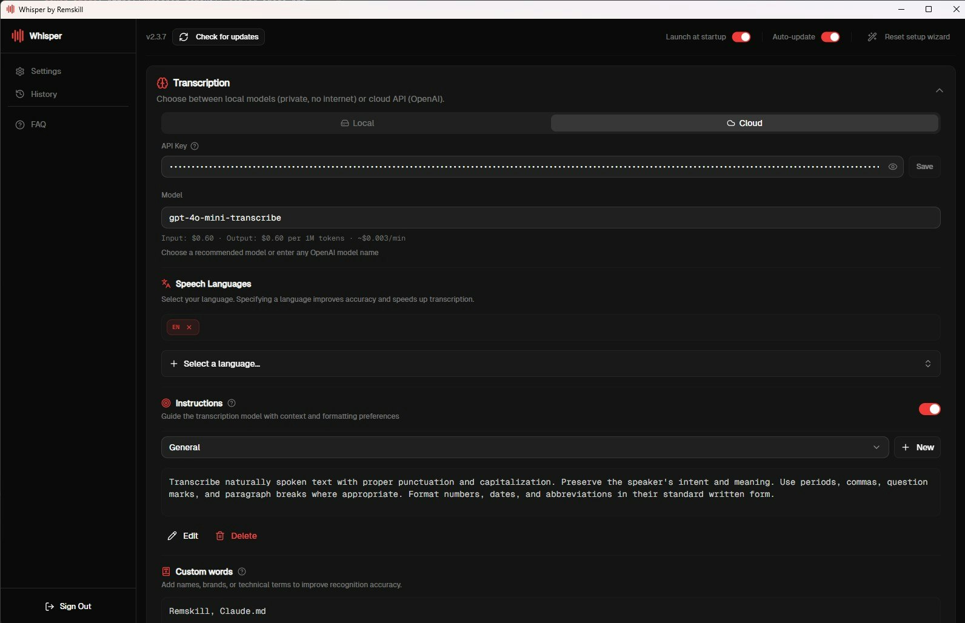This screenshot has width=965, height=623.
Task: Click the refresh icon in Check for updates
Action: click(184, 37)
